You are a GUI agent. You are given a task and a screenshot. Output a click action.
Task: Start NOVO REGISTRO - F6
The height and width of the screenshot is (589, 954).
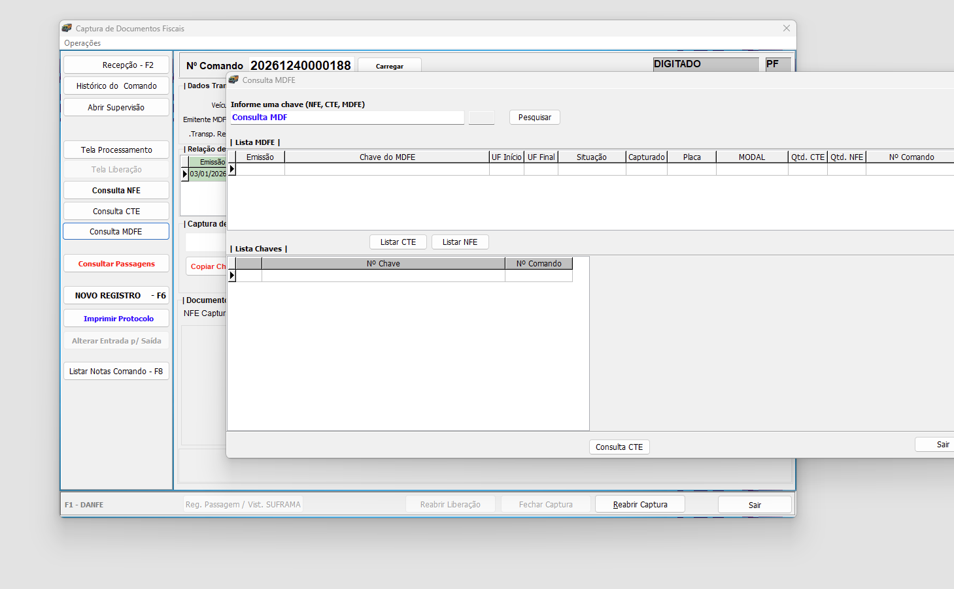[116, 296]
